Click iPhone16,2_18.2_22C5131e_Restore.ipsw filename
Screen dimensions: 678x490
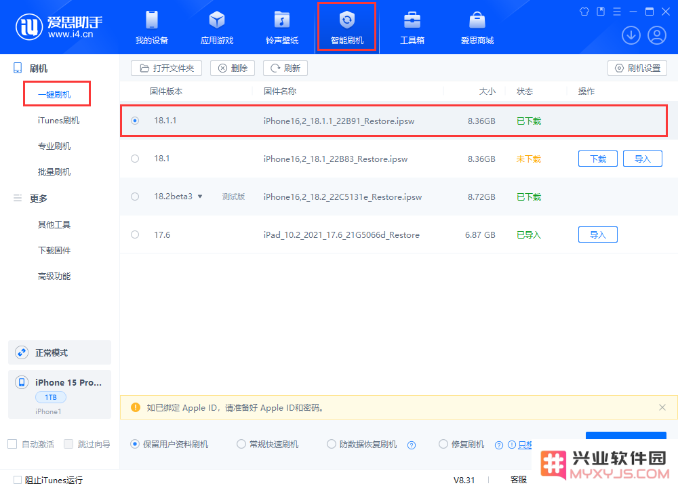tap(343, 197)
